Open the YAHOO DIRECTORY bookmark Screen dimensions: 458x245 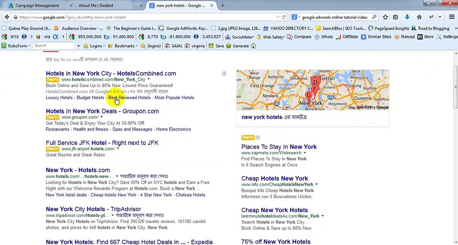(288, 28)
